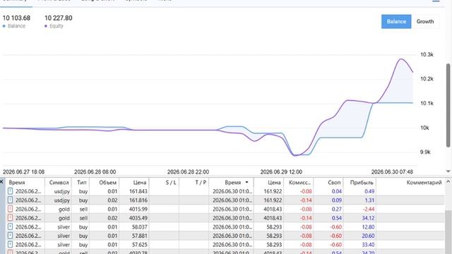This screenshot has width=452, height=254.
Task: Click balance value 10 103.68
Action: [x=16, y=18]
